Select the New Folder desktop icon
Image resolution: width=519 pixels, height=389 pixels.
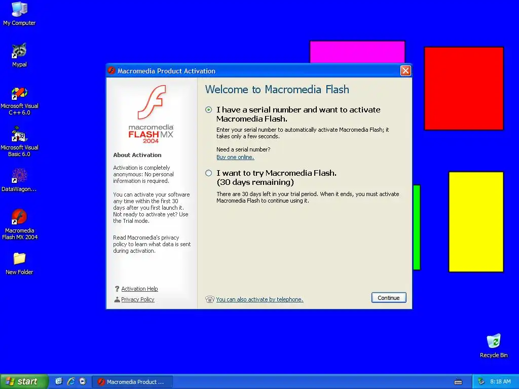(19, 263)
